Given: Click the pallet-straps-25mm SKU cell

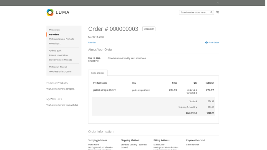Looking at the screenshot, I should pos(141,90).
